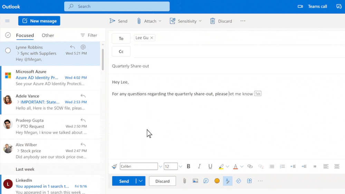
Task: Open the font size dropdown arrow
Action: pos(180,166)
